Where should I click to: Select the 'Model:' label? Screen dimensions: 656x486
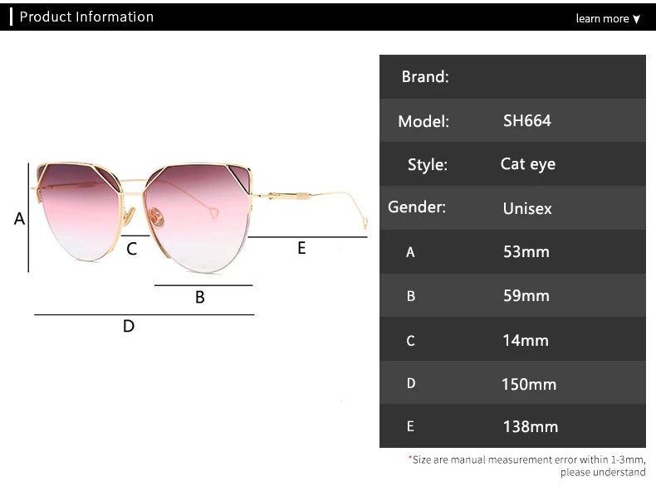423,121
